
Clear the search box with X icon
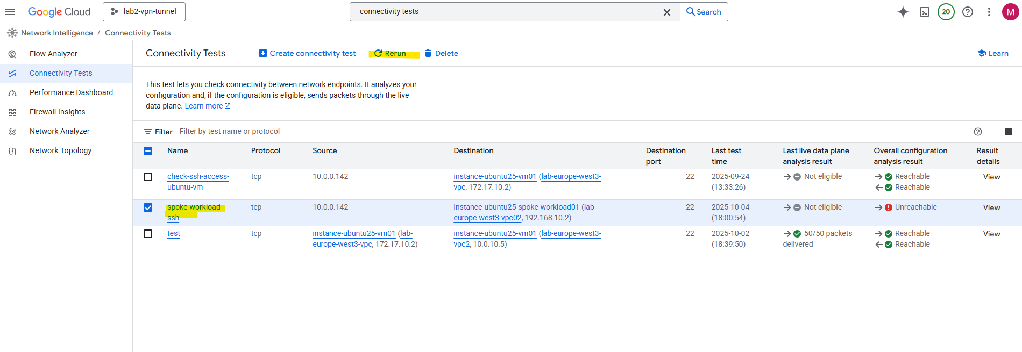666,12
